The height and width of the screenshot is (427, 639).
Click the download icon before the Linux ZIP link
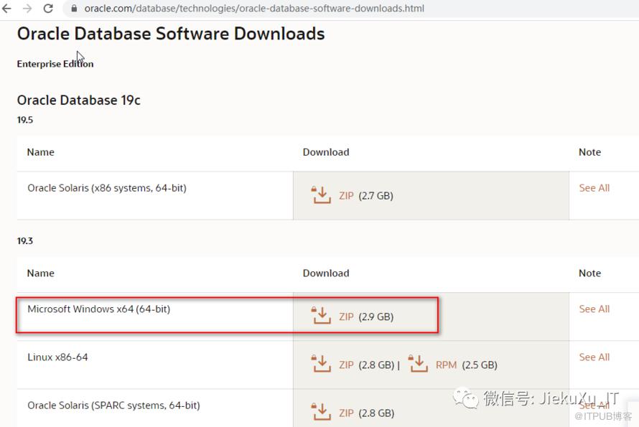[321, 363]
